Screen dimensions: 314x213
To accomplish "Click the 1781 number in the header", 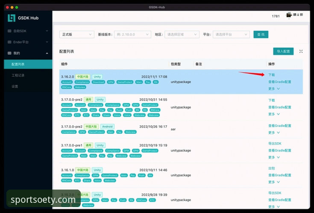I will click(x=276, y=16).
